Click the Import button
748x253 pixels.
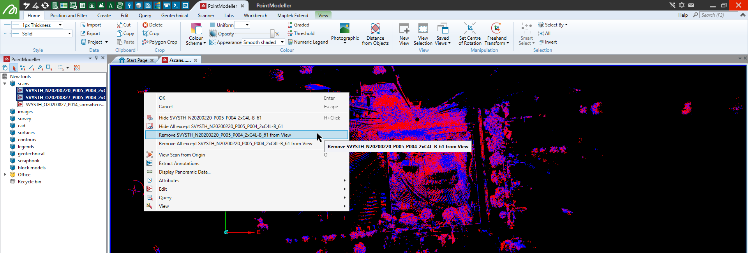pyautogui.click(x=91, y=25)
